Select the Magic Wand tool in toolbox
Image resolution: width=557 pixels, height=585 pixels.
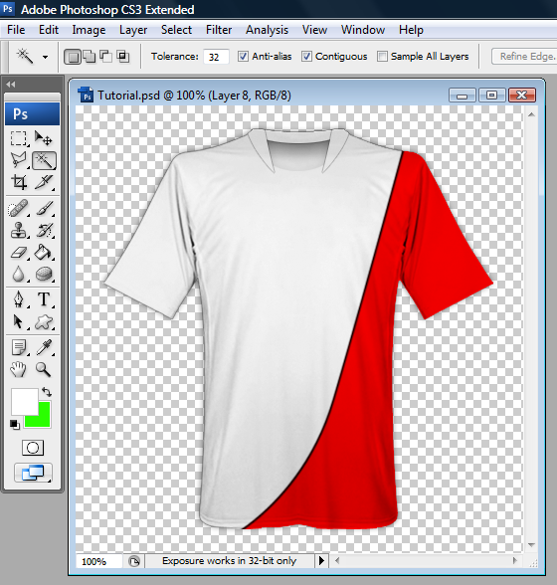pos(44,160)
